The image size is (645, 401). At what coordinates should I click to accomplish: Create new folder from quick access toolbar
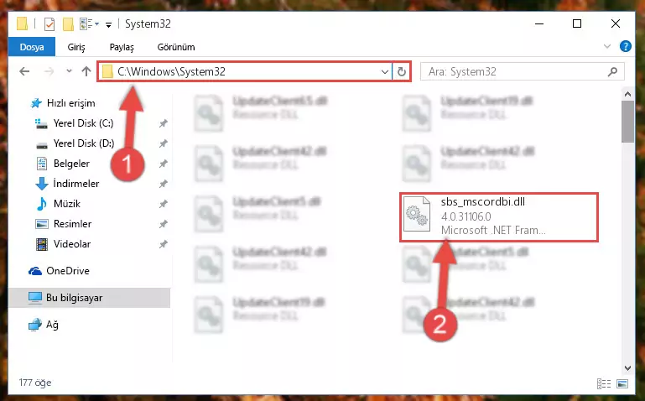click(x=68, y=24)
